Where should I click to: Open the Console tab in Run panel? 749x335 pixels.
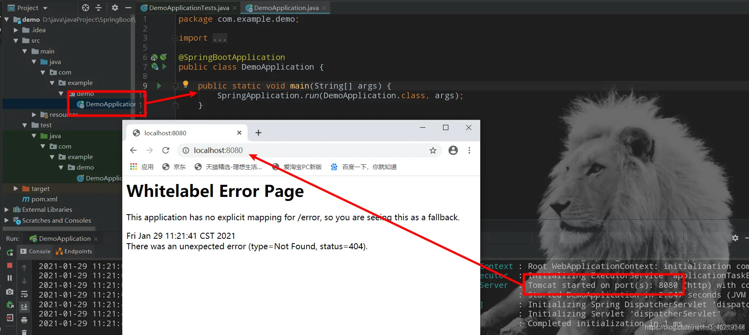coord(36,251)
